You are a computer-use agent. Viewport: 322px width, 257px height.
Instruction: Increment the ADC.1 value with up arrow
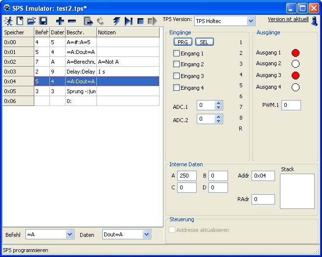click(218, 103)
